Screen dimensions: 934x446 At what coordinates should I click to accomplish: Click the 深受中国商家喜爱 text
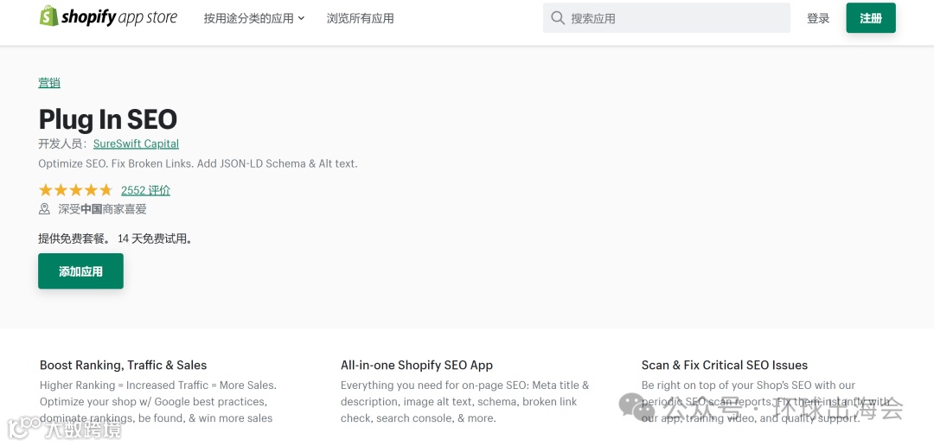[x=102, y=209]
